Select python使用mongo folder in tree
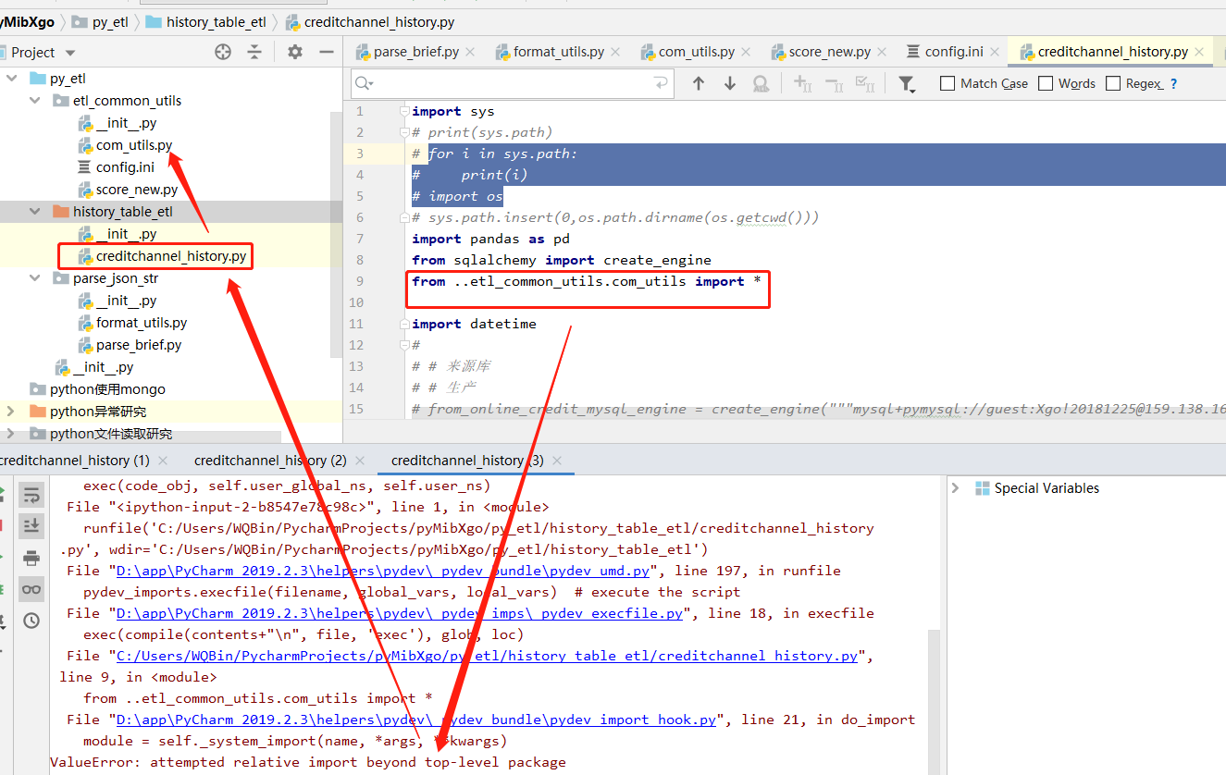Viewport: 1226px width, 775px height. tap(107, 389)
